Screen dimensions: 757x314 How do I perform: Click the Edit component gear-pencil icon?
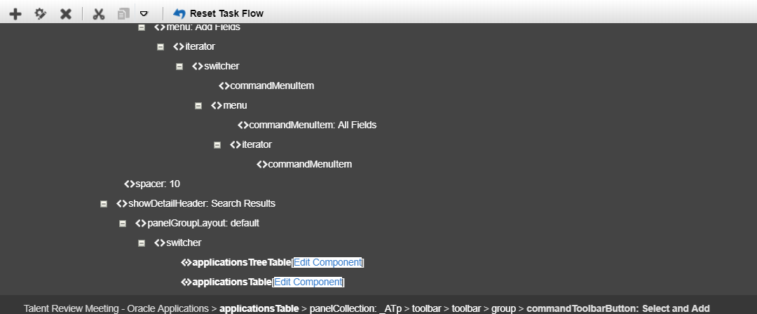point(41,13)
